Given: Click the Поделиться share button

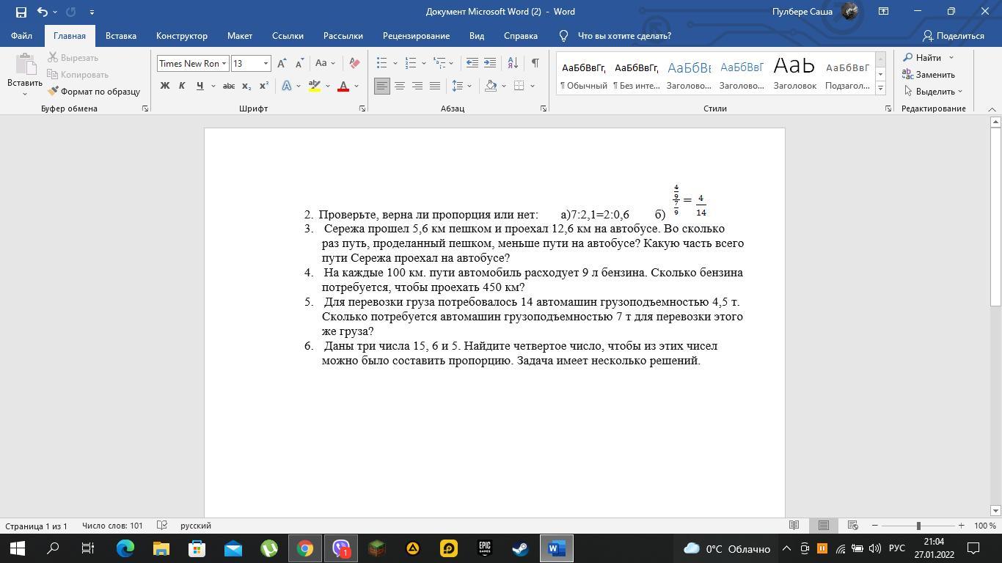Looking at the screenshot, I should tap(953, 36).
